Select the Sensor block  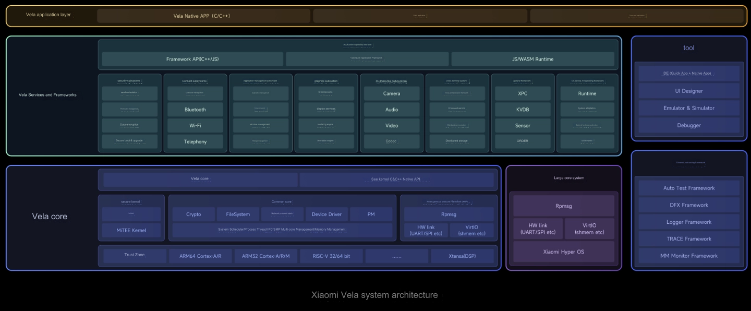[x=523, y=126]
